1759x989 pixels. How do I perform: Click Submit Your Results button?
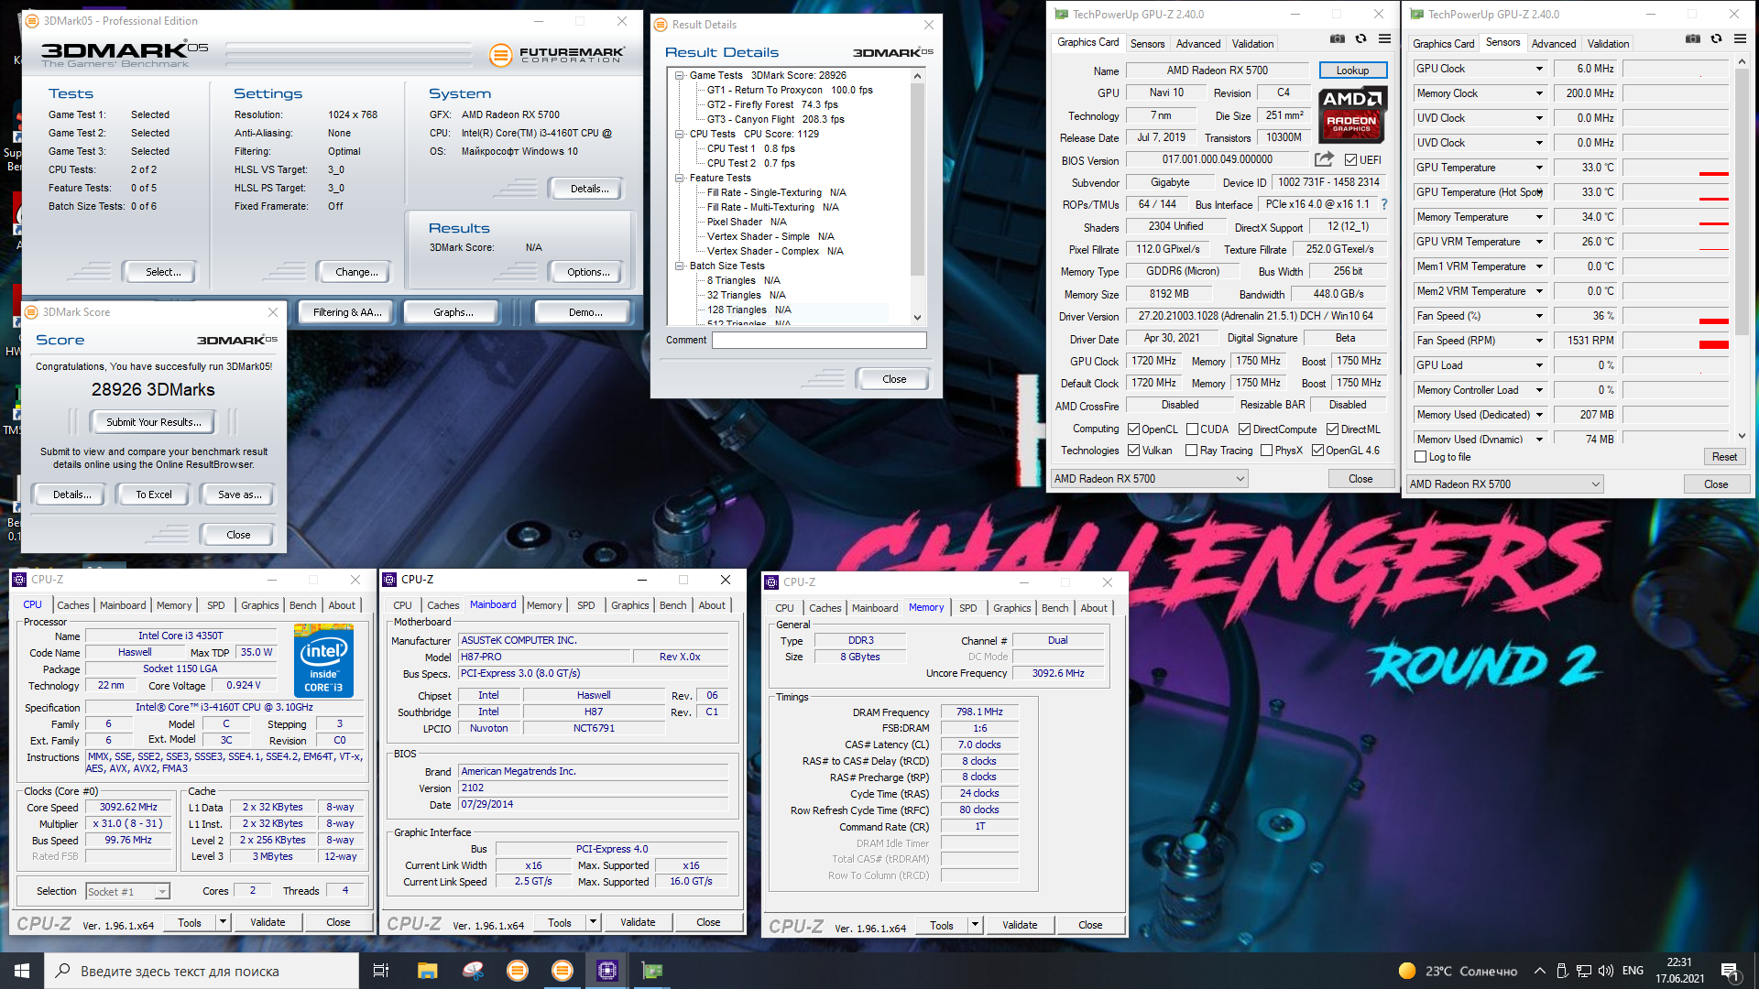point(153,422)
